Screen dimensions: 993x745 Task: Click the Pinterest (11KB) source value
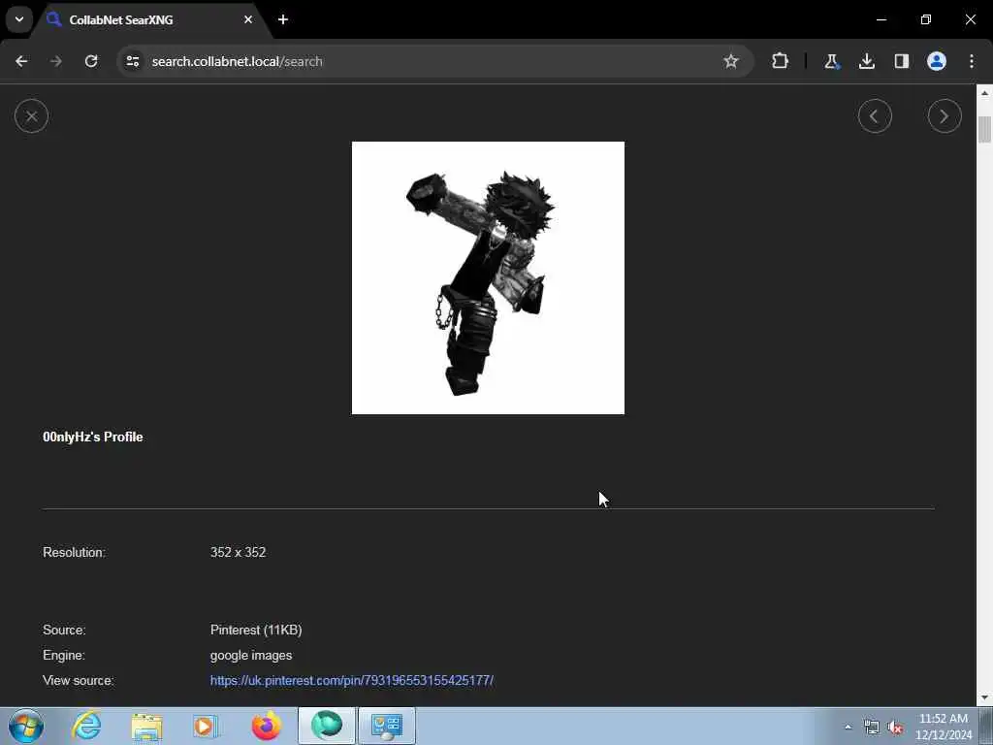[x=256, y=631]
